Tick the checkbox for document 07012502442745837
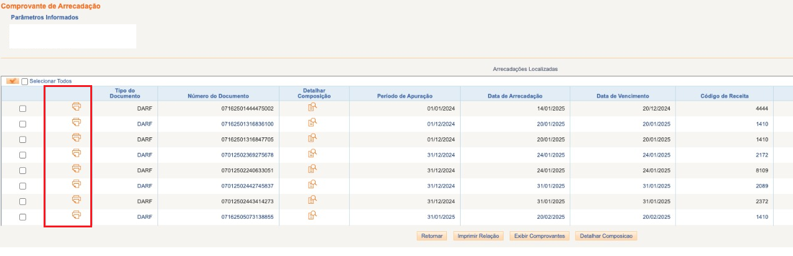This screenshot has height=256, width=793. point(23,186)
